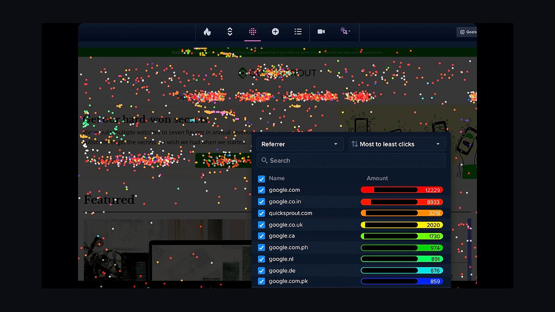The image size is (555, 312).
Task: Click the Search field in referrer panel
Action: tap(351, 160)
